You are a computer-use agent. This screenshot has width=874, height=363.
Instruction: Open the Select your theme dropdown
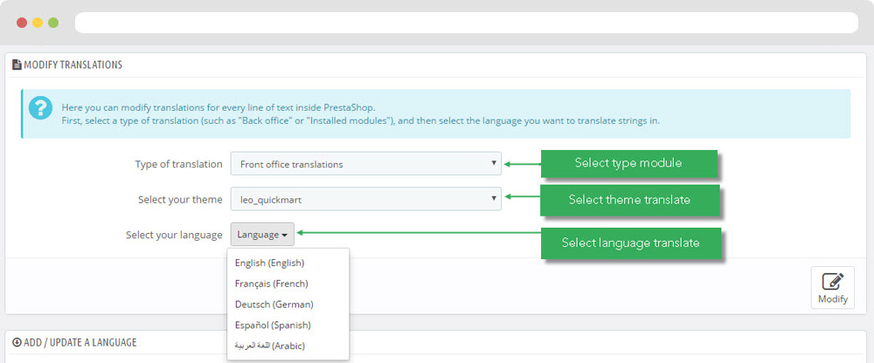coord(365,199)
